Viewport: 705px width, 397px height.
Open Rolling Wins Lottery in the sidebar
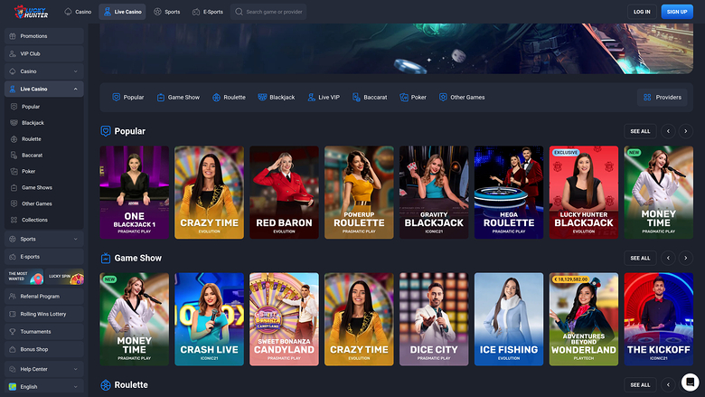tap(44, 314)
